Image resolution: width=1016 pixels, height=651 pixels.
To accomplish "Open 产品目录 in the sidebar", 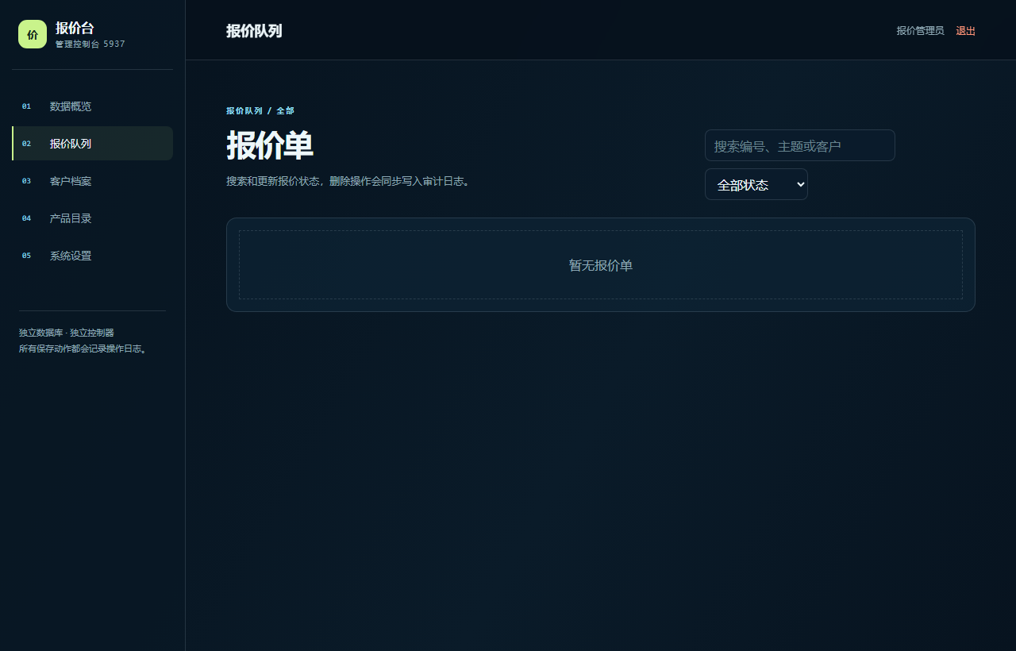I will 92,218.
